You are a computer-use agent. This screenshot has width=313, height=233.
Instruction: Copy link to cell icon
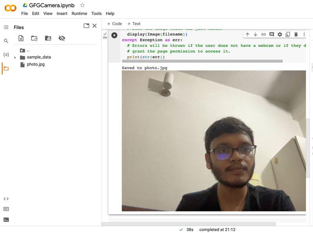pyautogui.click(x=263, y=34)
